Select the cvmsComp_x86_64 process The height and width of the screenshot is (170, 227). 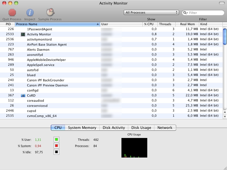111,116
